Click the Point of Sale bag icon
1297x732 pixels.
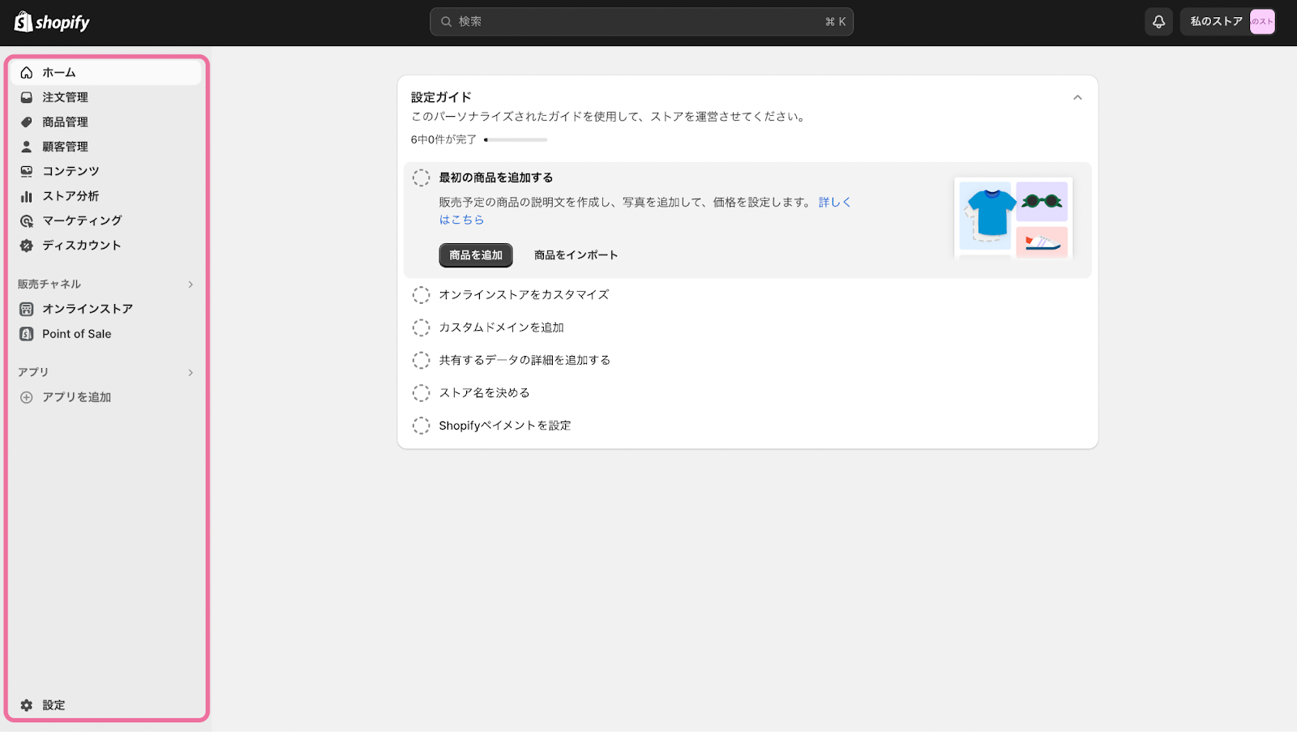point(27,334)
